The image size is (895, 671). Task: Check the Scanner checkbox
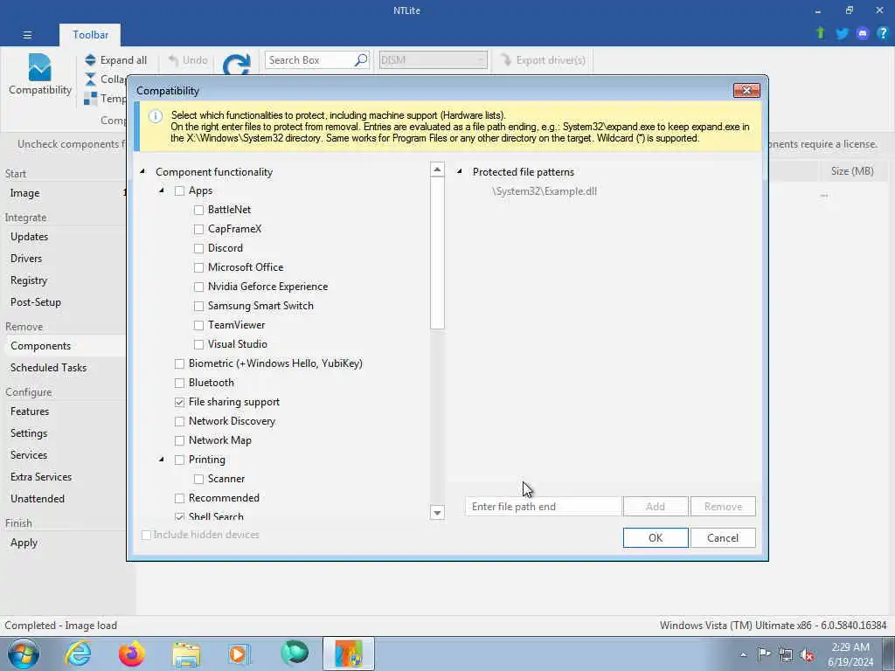pos(198,480)
